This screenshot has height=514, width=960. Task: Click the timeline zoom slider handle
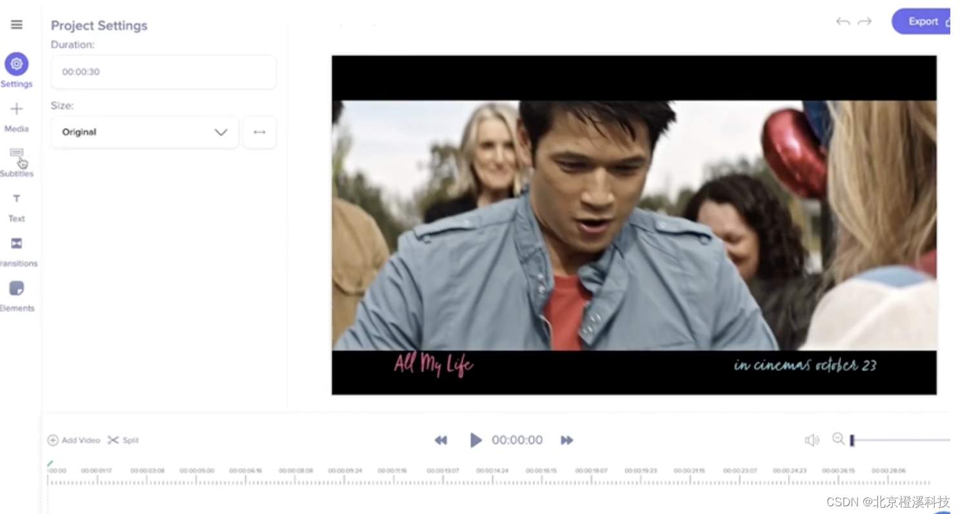coord(852,441)
